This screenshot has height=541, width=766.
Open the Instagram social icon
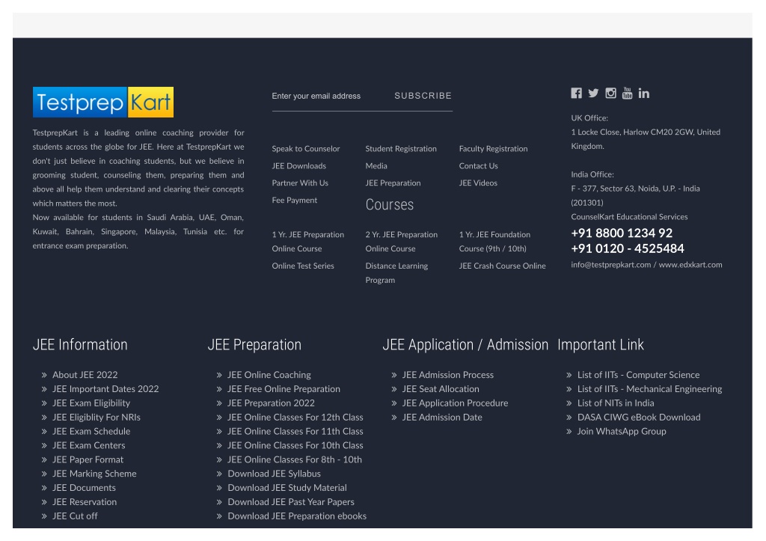coord(610,93)
